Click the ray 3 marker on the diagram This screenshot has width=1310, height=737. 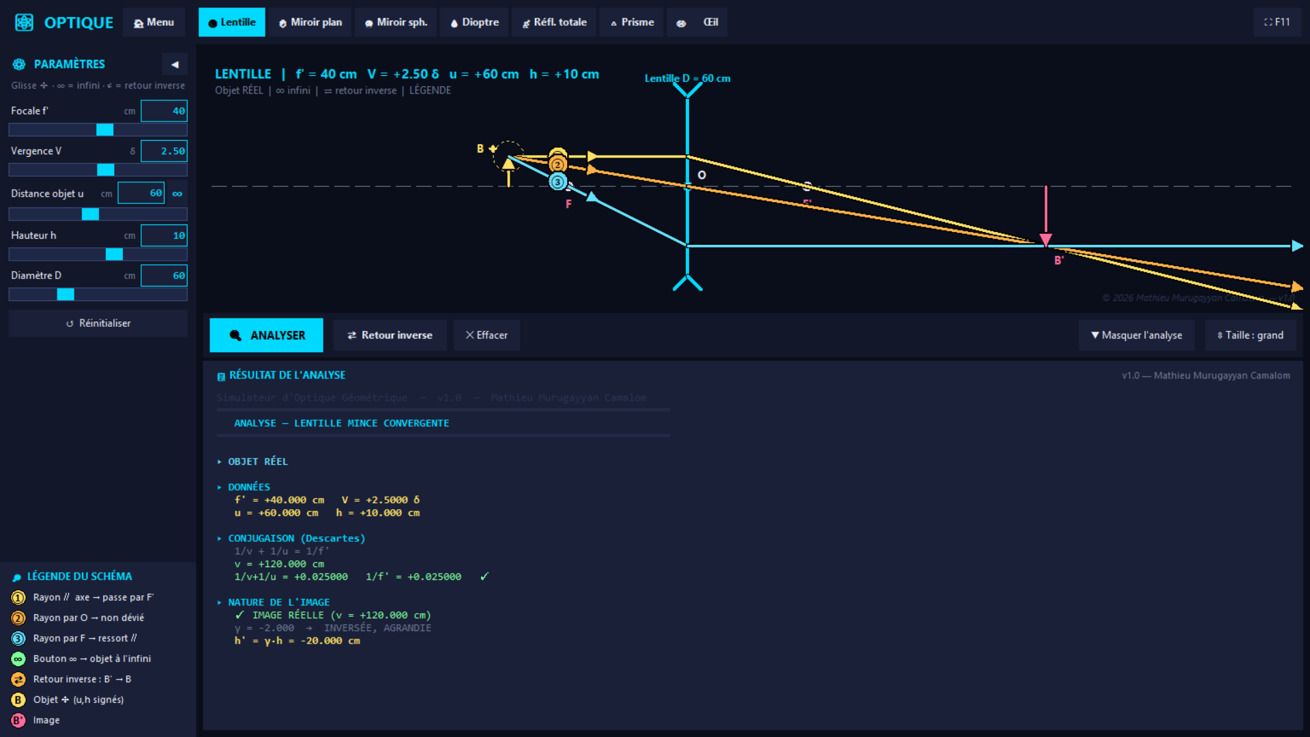click(557, 182)
